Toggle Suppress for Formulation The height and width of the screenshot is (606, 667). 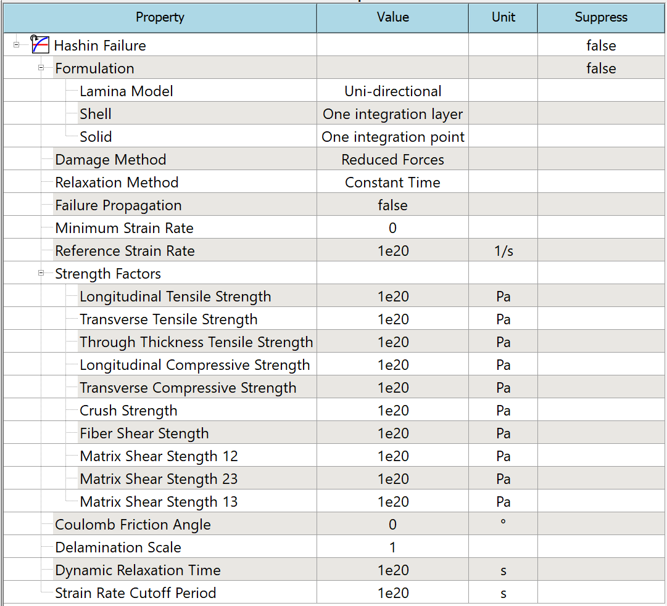[x=600, y=68]
